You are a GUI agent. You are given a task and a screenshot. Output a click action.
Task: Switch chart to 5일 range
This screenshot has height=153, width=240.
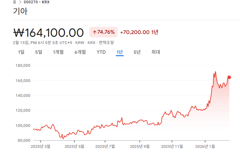click(39, 52)
